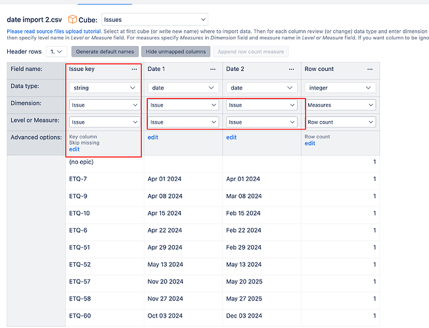Image resolution: width=429 pixels, height=328 pixels.
Task: Open Issue key Level or Measure dropdown
Action: (104, 122)
